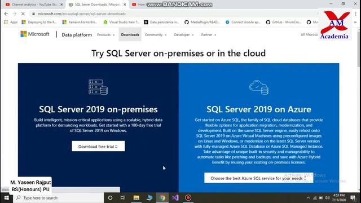
Task: Click the Azure cloud database icon
Action: coord(259,87)
